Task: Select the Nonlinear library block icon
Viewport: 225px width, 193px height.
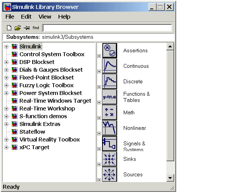Action: coord(110,128)
